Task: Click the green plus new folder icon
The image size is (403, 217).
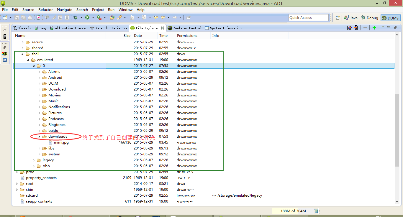Action: point(374,28)
